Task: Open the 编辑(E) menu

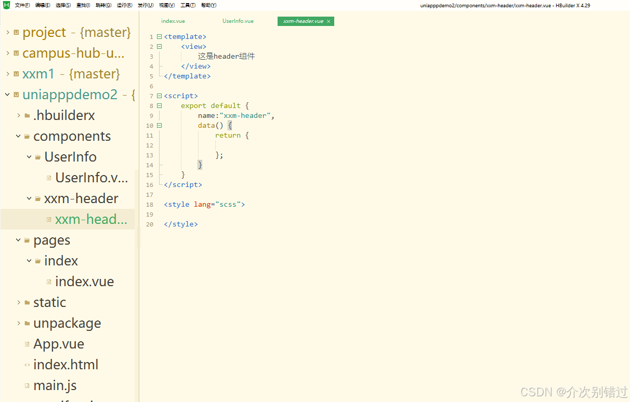Action: (43, 5)
